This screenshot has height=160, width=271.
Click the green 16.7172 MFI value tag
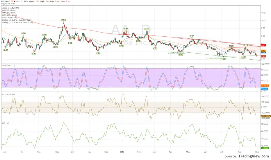(265, 148)
